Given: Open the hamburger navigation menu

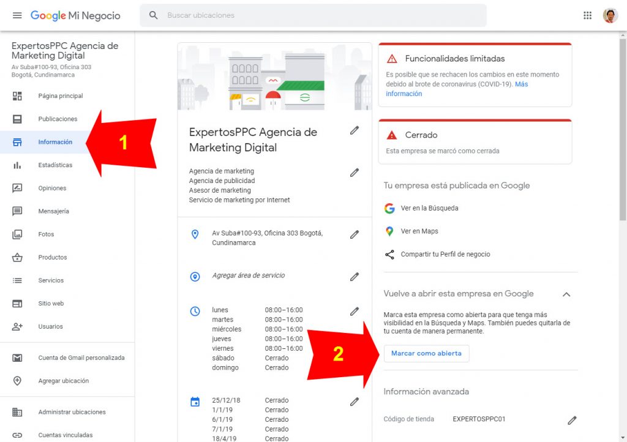Looking at the screenshot, I should point(17,15).
